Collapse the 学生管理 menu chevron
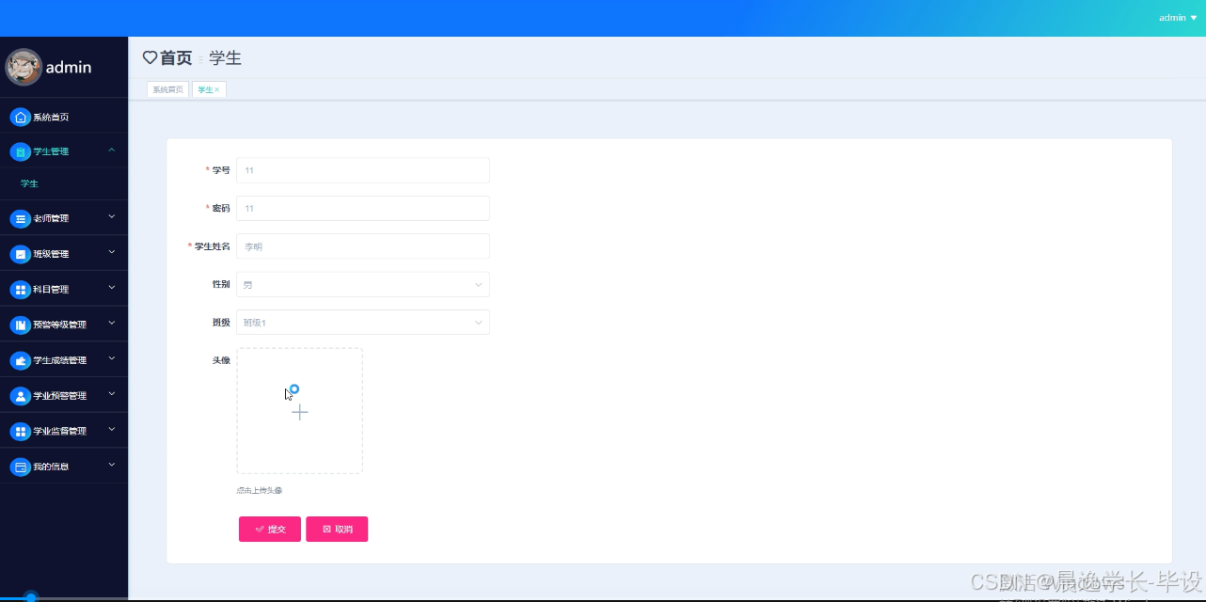This screenshot has width=1206, height=602. (112, 150)
